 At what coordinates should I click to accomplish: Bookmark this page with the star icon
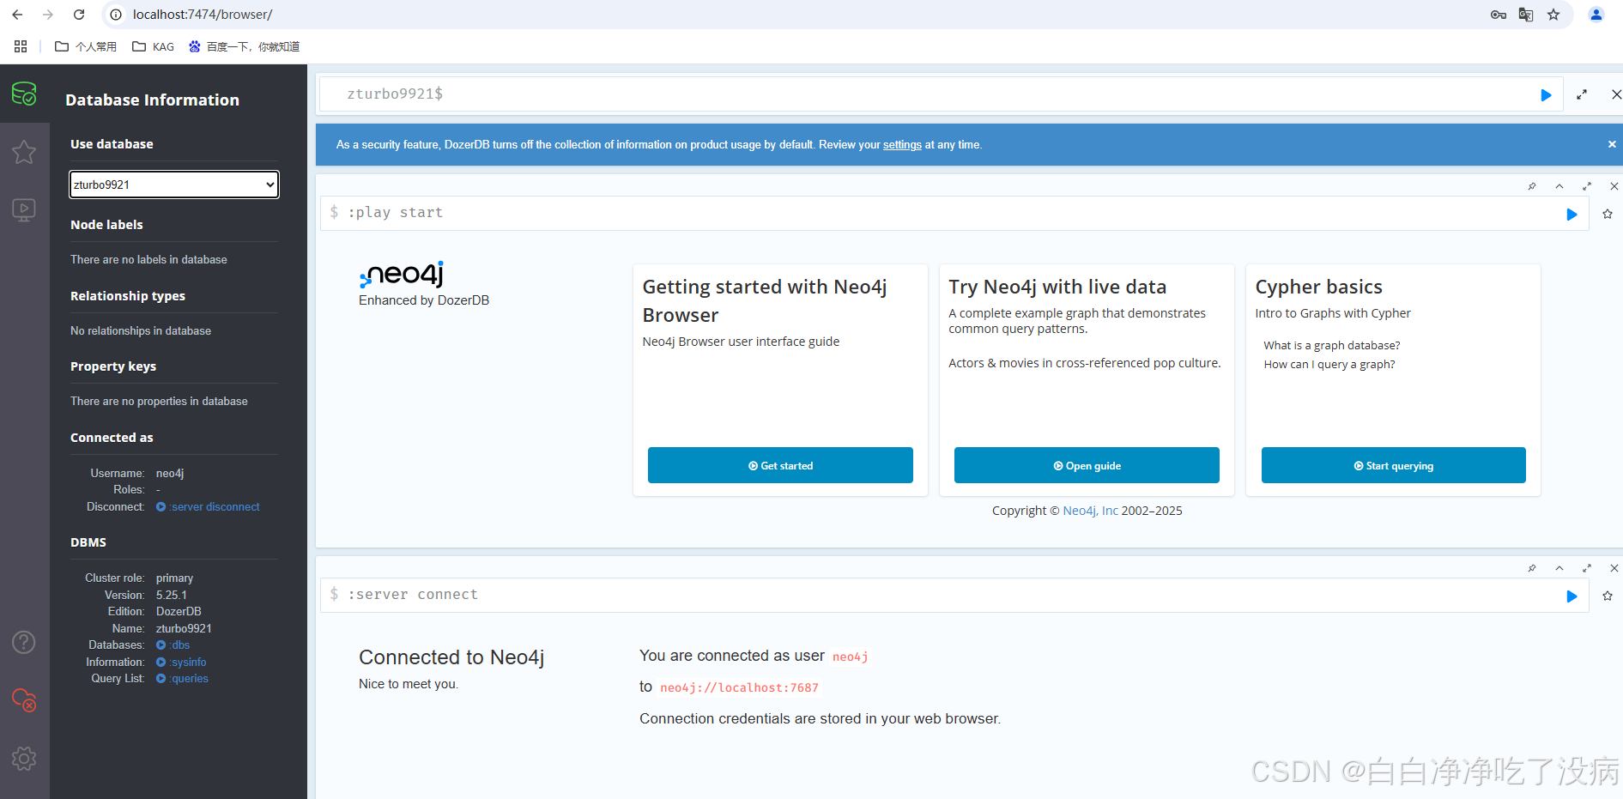point(1553,15)
